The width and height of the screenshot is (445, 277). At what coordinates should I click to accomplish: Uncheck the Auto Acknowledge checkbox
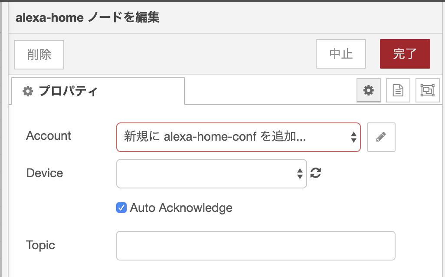tap(121, 208)
